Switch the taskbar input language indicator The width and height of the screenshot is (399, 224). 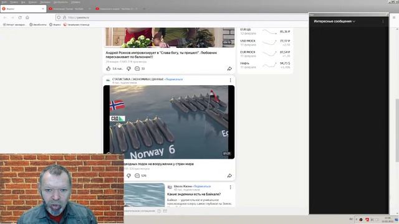point(351,219)
